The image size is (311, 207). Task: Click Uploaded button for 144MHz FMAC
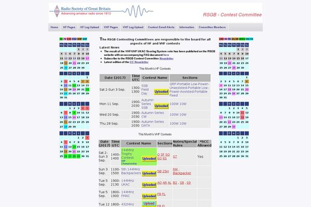pyautogui.click(x=149, y=196)
